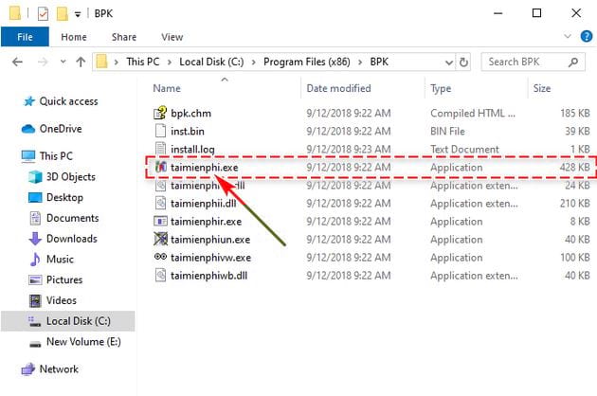
Task: Click the taimienphiwb.dll file icon
Action: tap(161, 275)
